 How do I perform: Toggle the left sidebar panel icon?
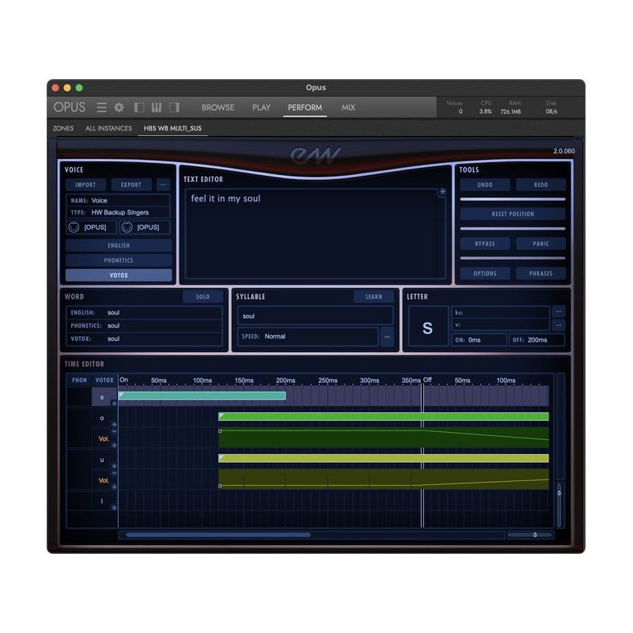tap(139, 108)
